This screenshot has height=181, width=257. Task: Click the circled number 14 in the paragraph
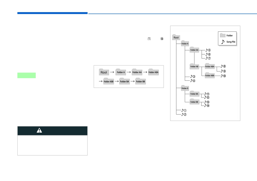click(x=162, y=39)
